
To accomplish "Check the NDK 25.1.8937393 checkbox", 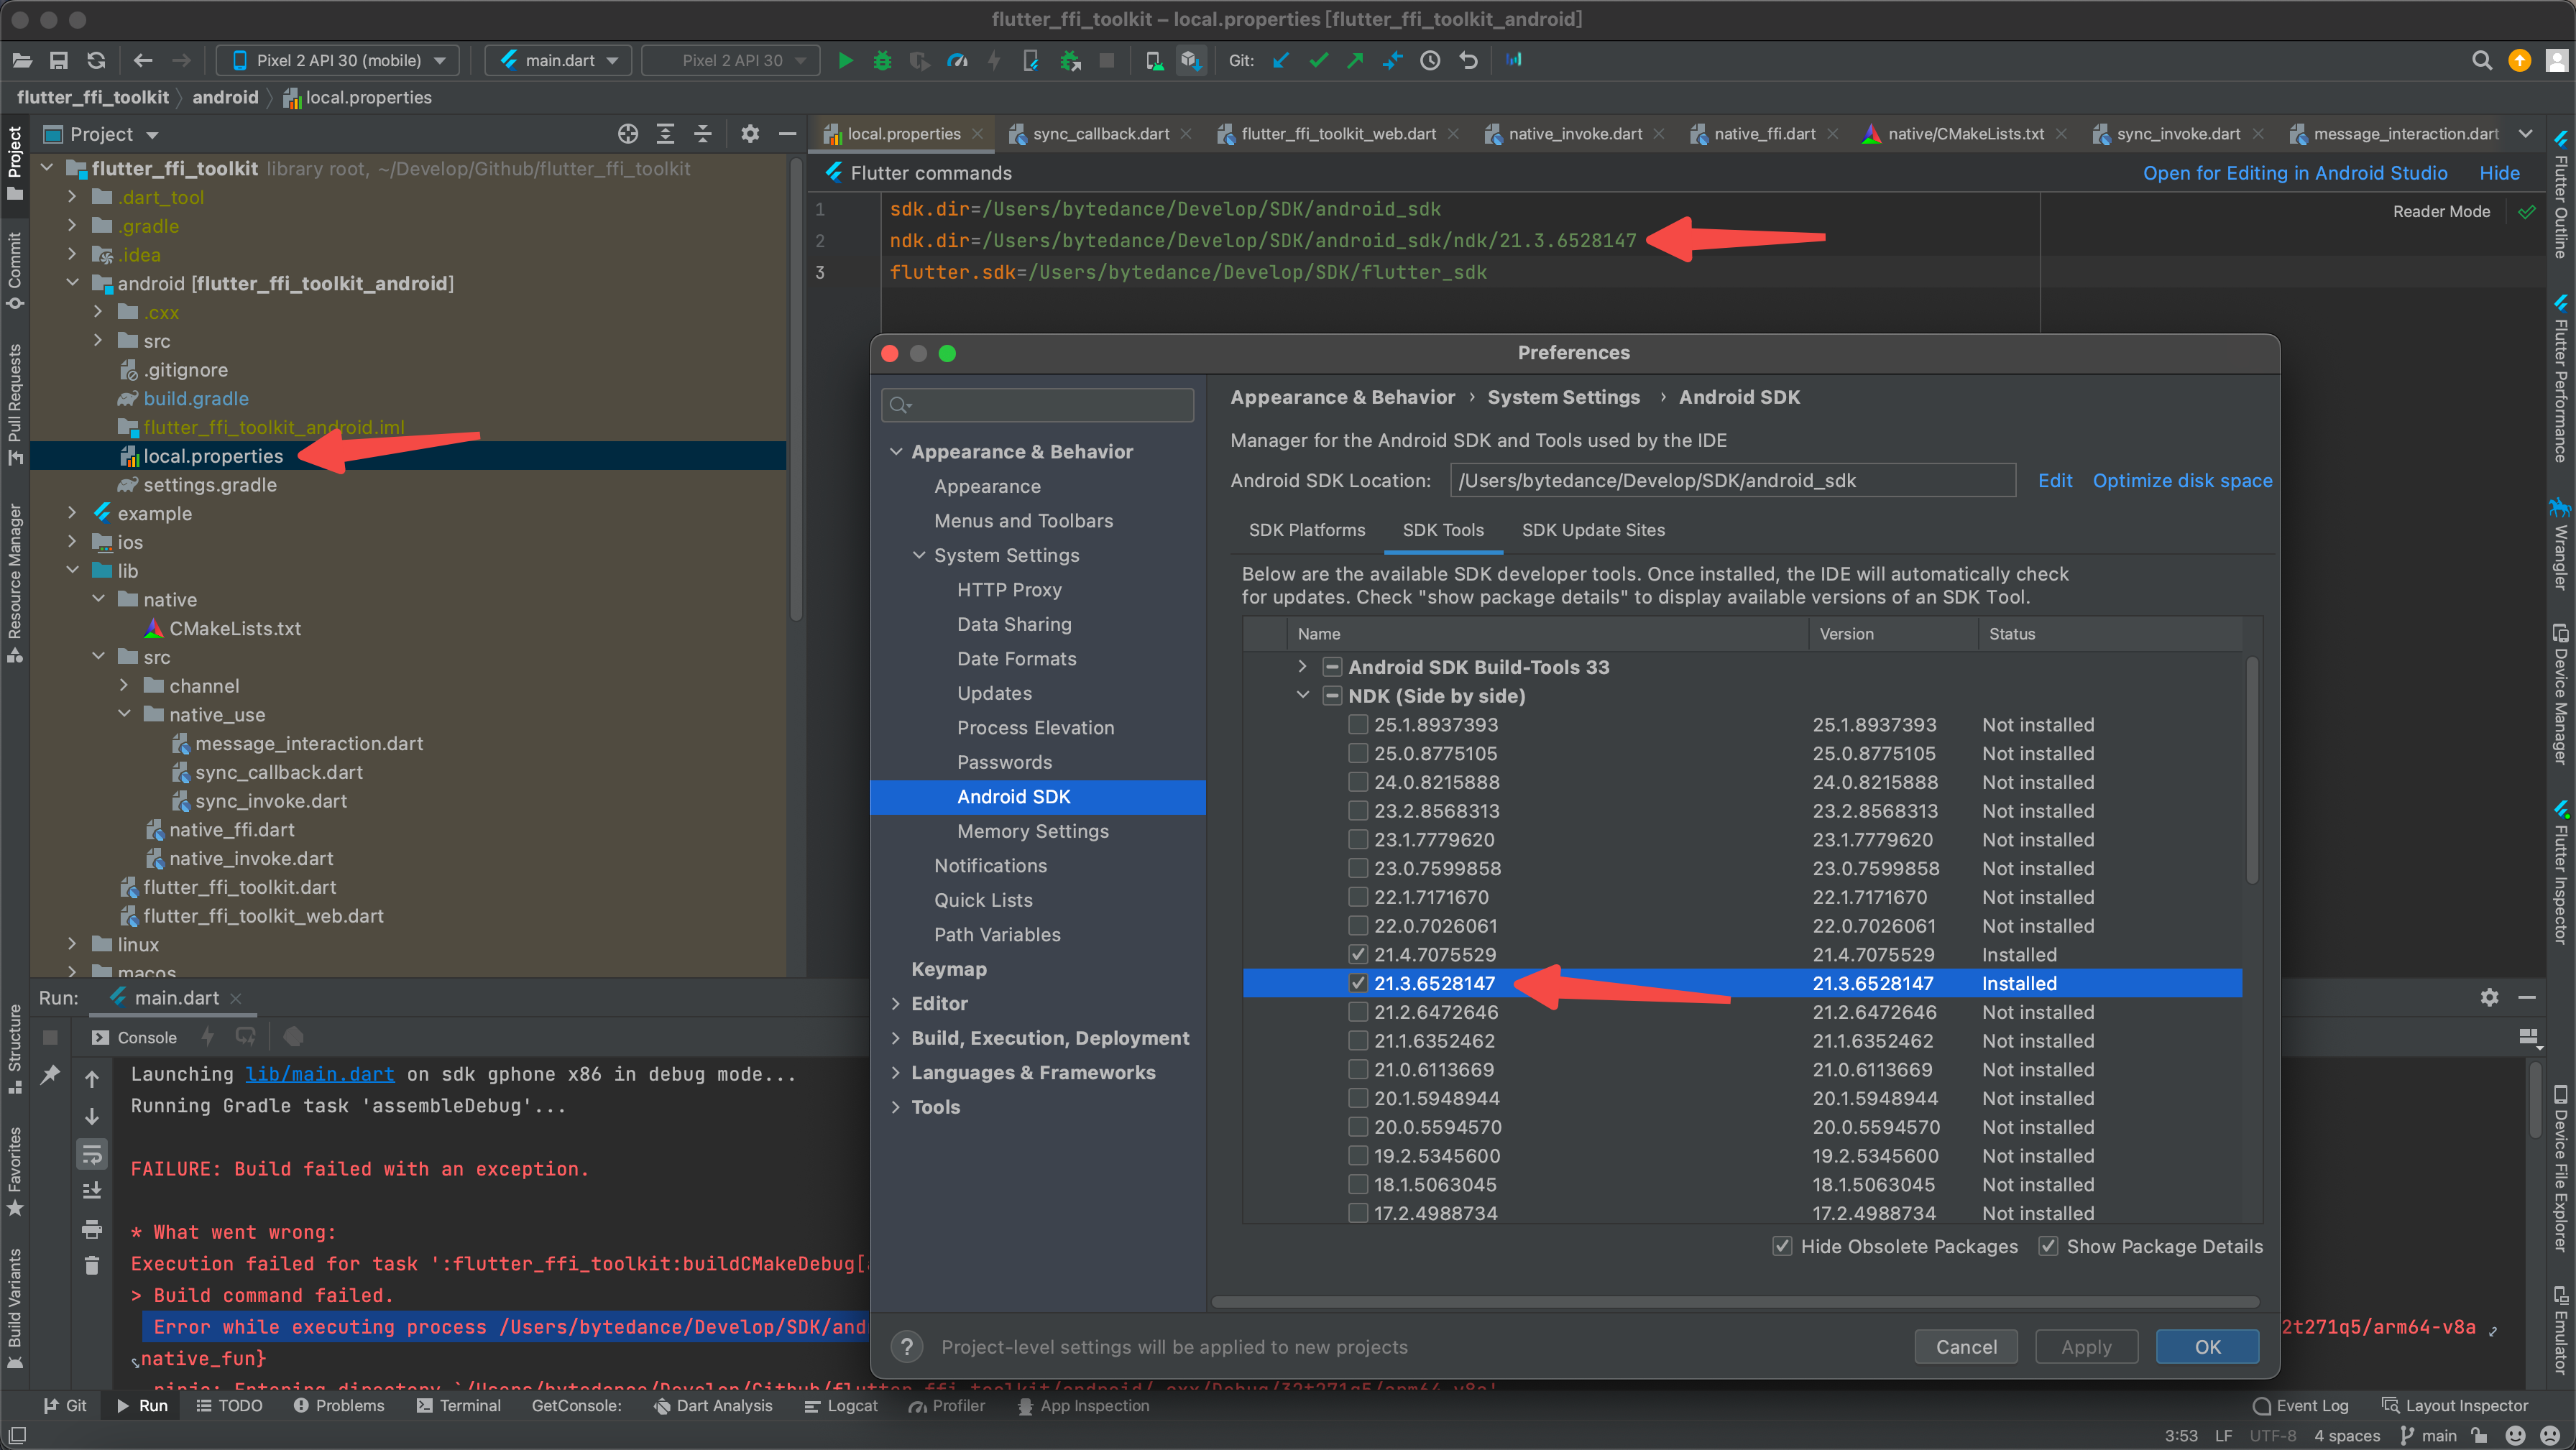I will click(1357, 724).
